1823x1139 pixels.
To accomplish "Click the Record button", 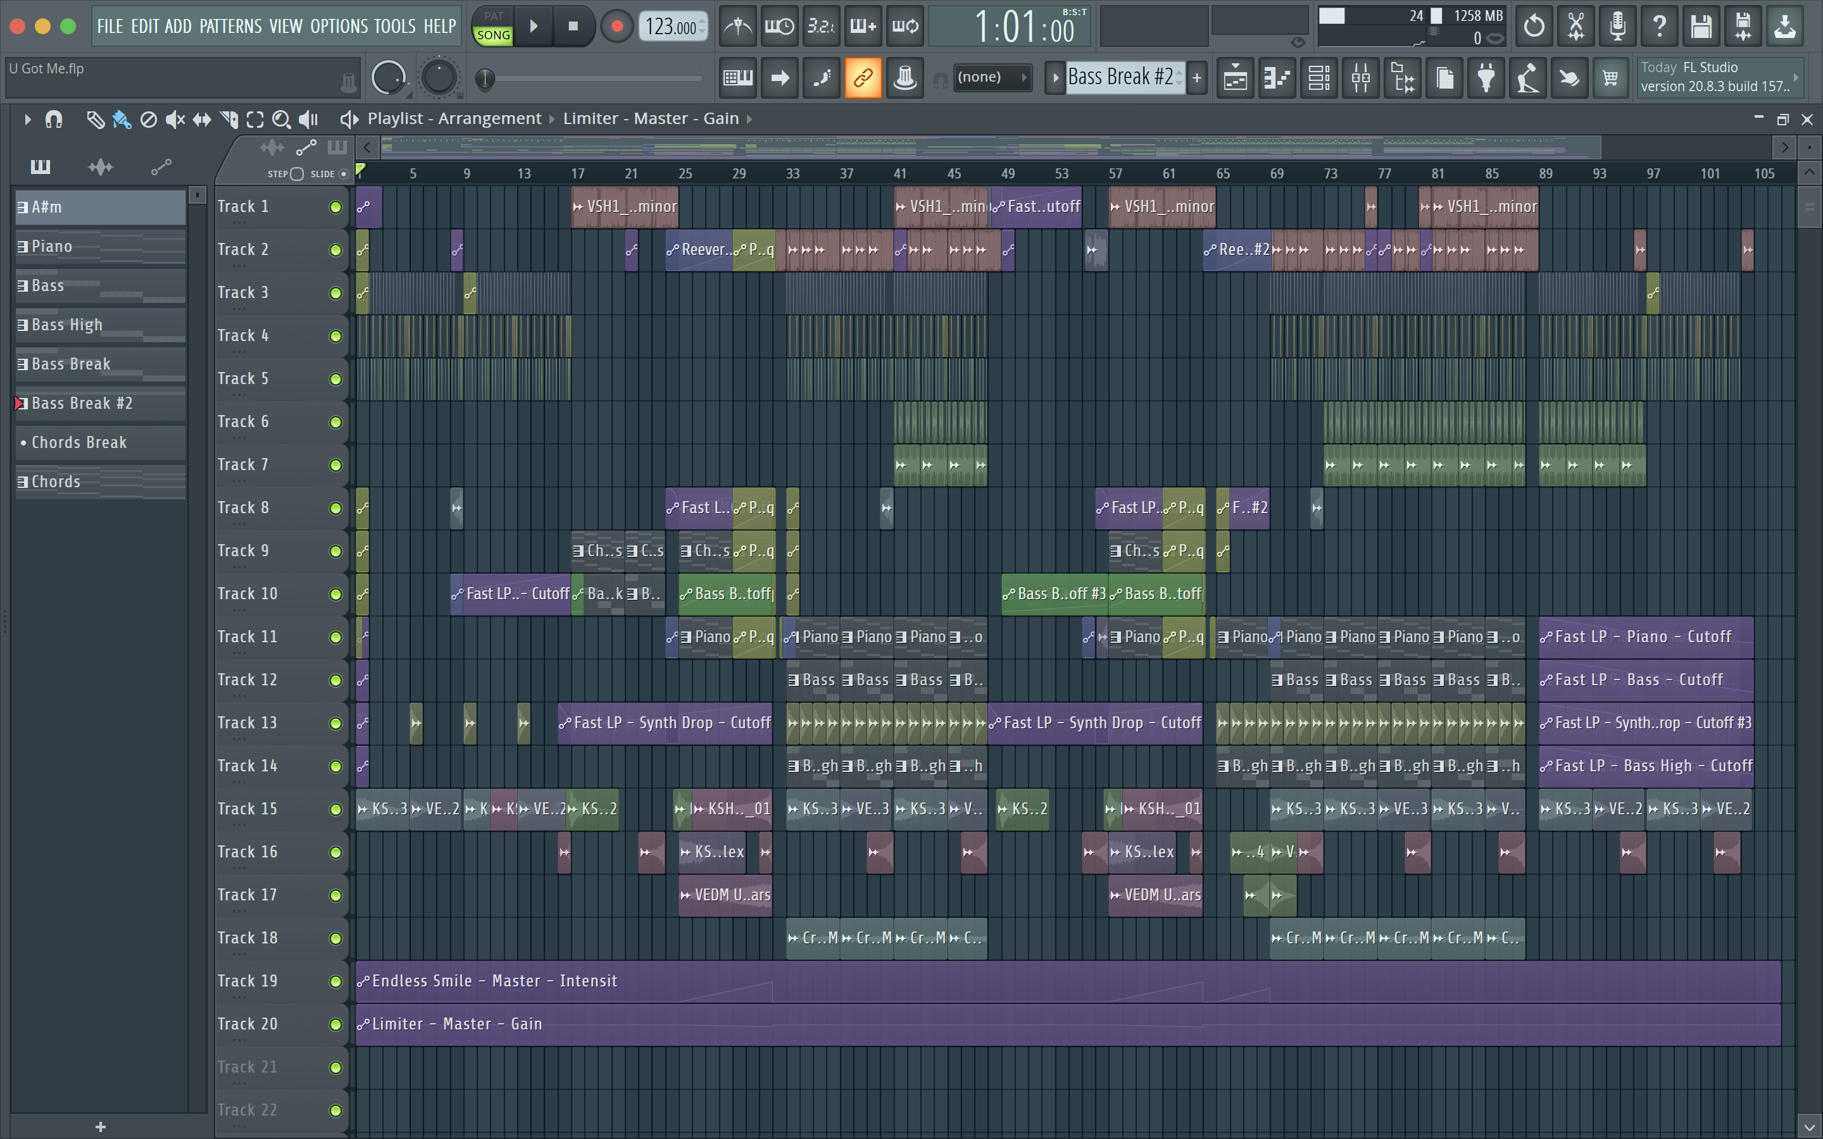I will (617, 27).
